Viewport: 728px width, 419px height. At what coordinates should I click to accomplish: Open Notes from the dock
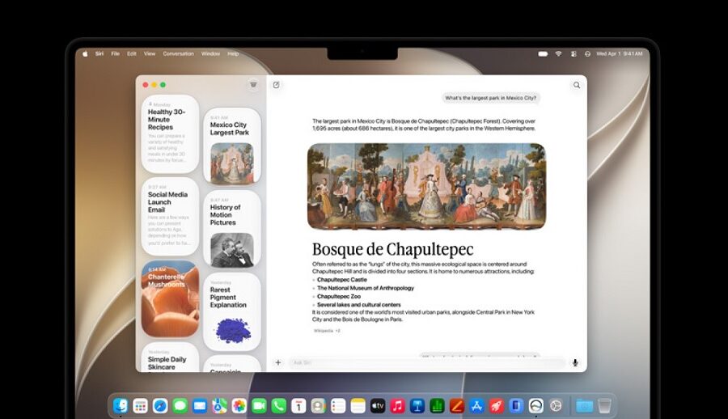358,406
